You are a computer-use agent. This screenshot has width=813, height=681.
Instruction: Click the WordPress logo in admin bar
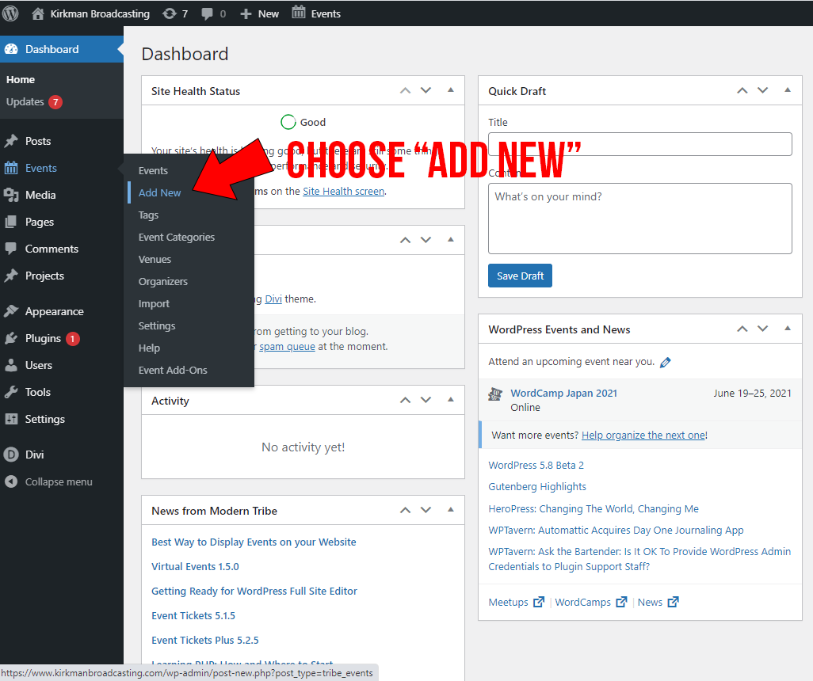[x=10, y=13]
